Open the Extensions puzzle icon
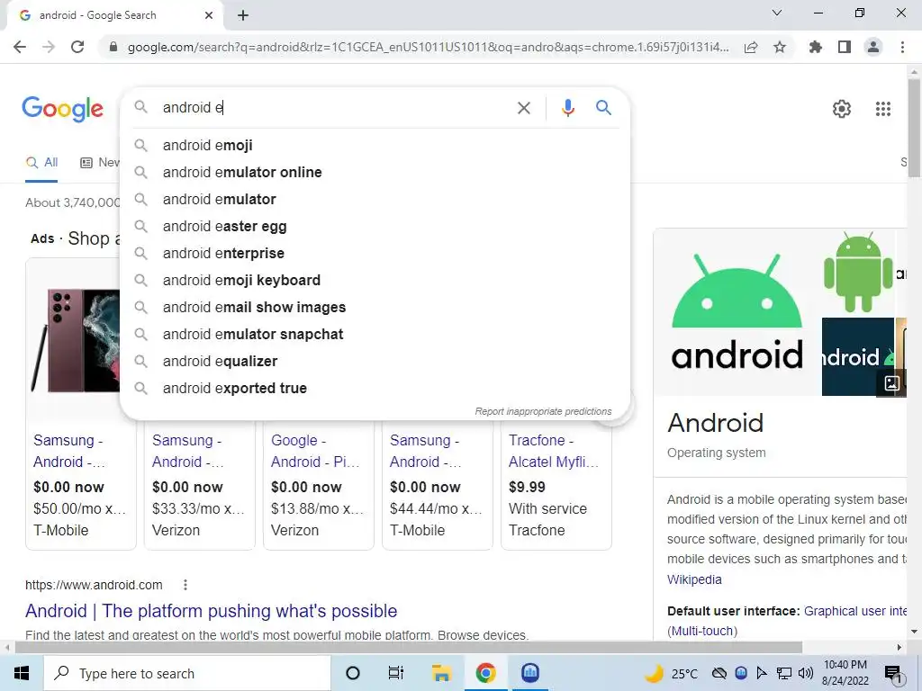This screenshot has height=691, width=922. tap(816, 47)
